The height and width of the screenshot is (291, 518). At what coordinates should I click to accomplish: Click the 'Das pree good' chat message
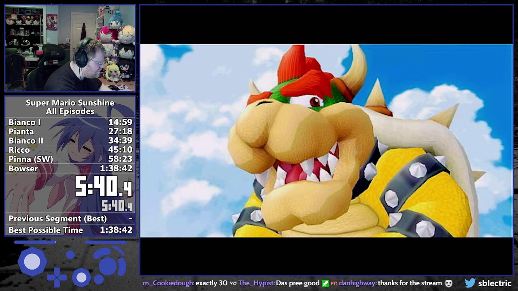297,283
